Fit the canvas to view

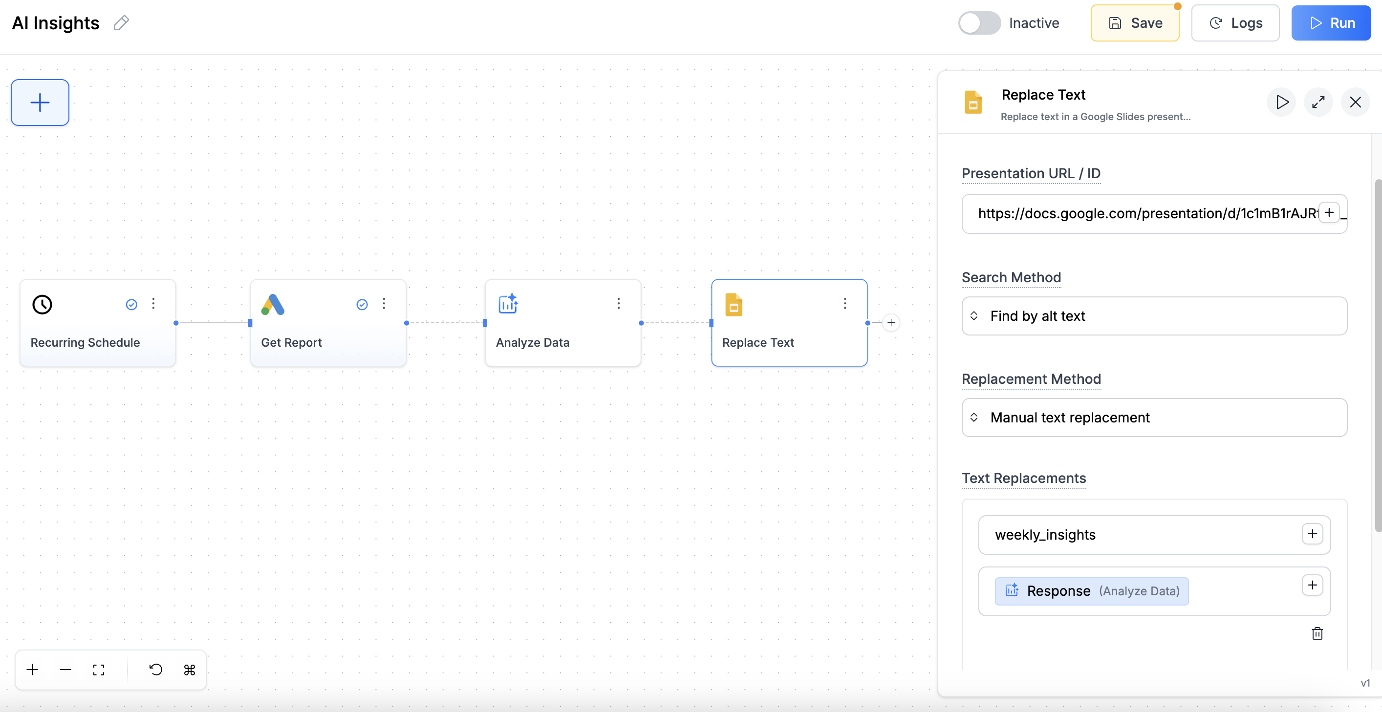pos(99,670)
